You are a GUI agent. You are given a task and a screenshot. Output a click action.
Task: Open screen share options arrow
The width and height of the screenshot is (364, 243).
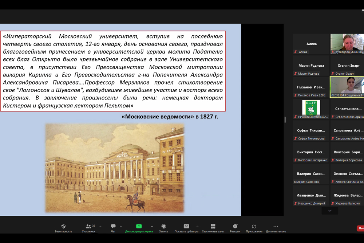152,226
